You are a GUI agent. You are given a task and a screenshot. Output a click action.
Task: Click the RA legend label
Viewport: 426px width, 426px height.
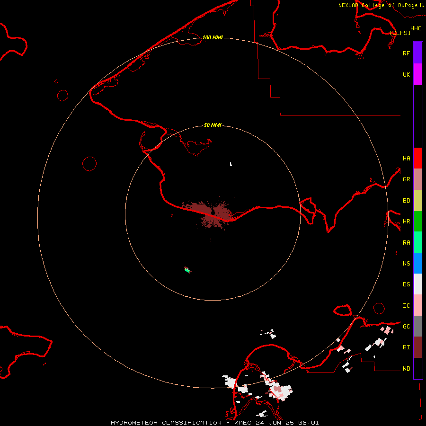pyautogui.click(x=406, y=242)
